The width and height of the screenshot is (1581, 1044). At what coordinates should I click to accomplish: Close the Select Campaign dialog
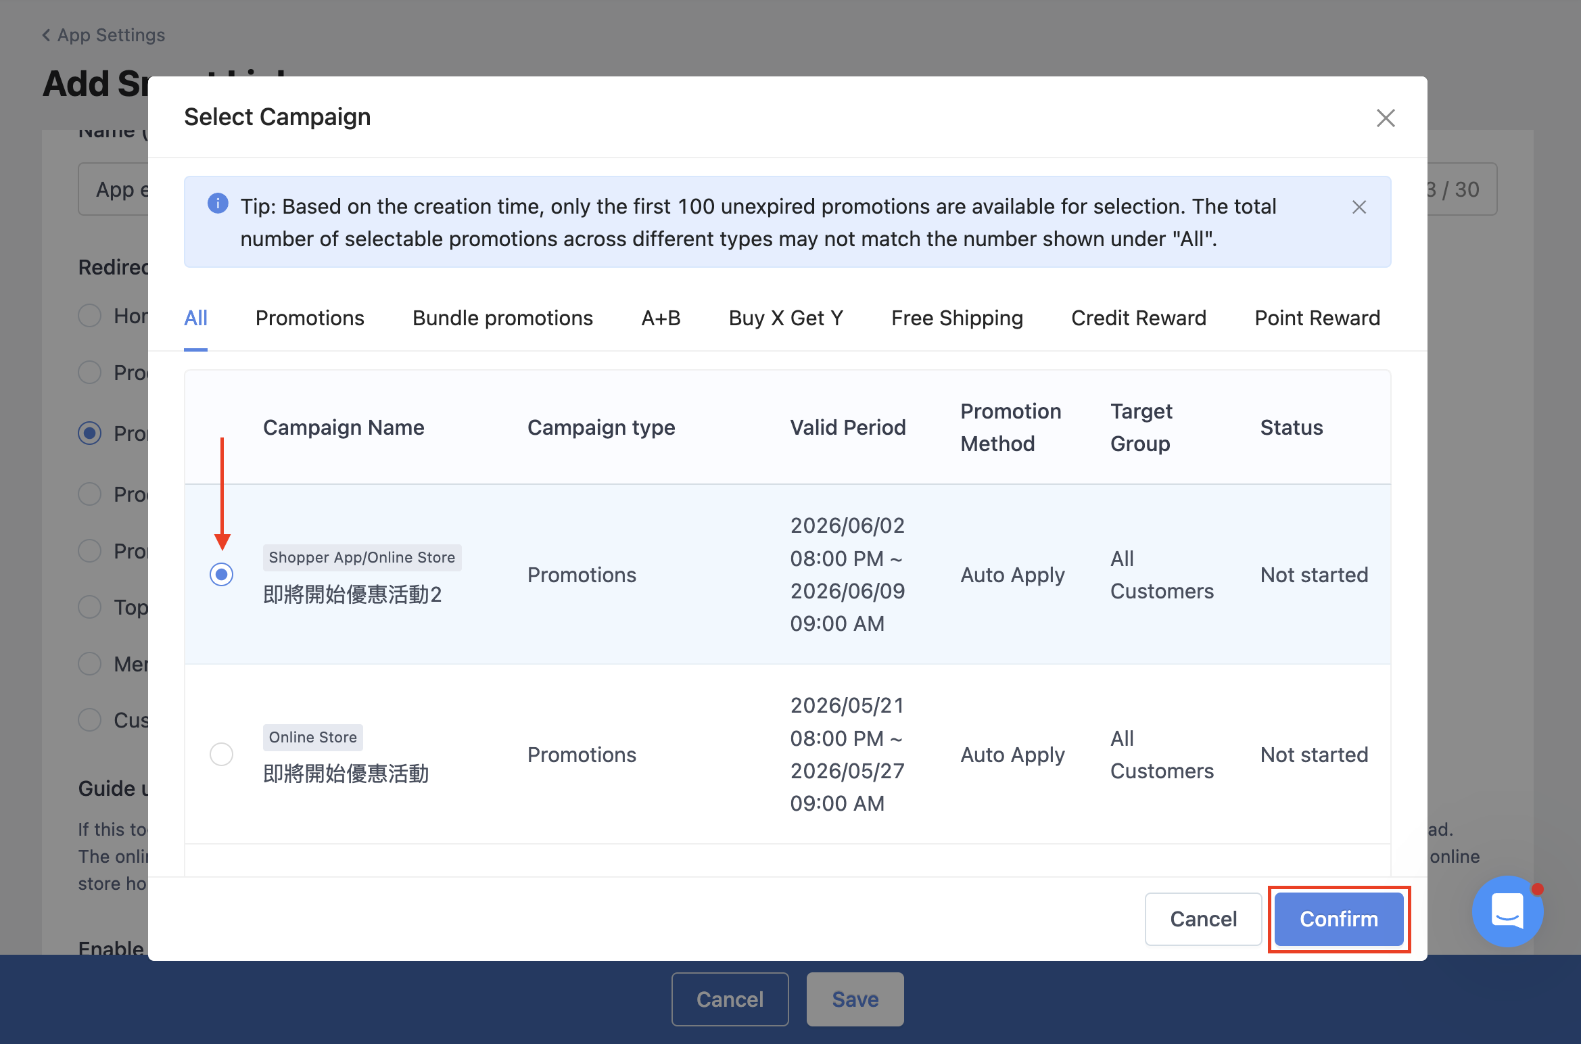[x=1386, y=118]
